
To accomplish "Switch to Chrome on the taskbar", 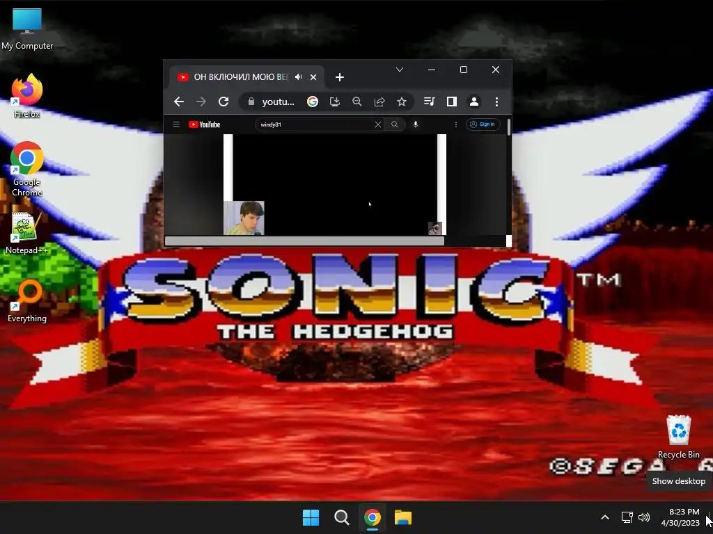I will click(372, 517).
